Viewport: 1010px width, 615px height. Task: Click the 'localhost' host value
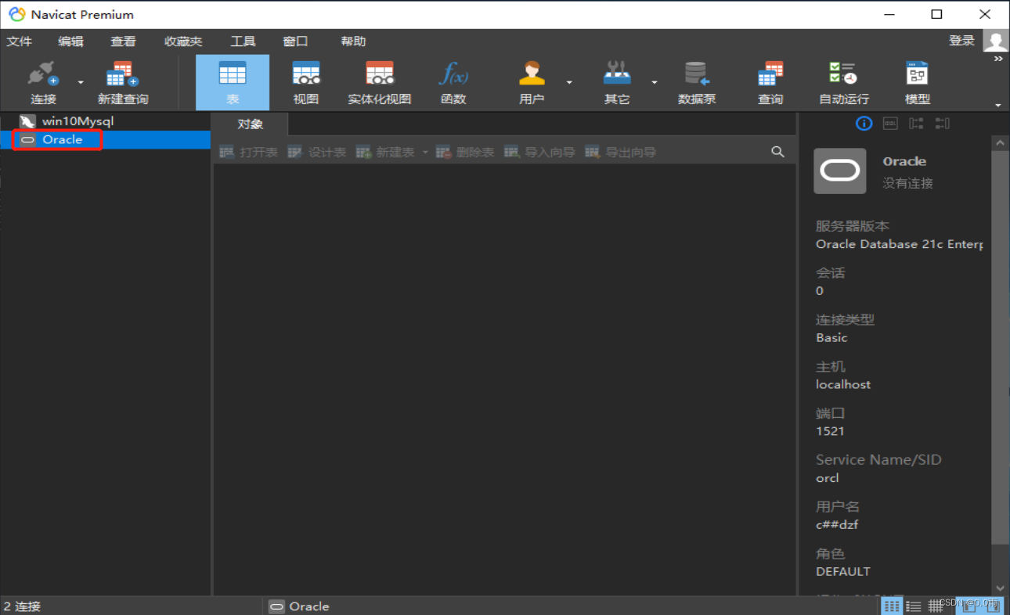(x=843, y=384)
